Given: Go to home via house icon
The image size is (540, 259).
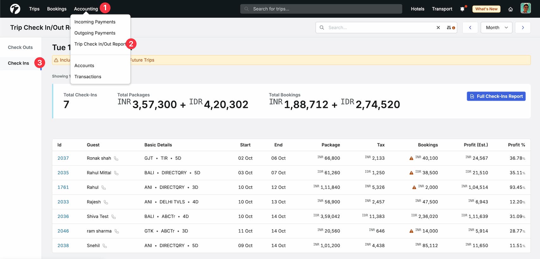Looking at the screenshot, I should (x=510, y=9).
